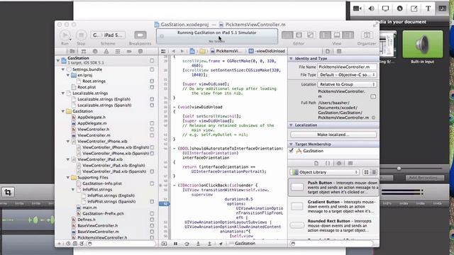Image resolution: width=454 pixels, height=255 pixels.
Task: Switch to the Assistant editor
Action: point(299,35)
